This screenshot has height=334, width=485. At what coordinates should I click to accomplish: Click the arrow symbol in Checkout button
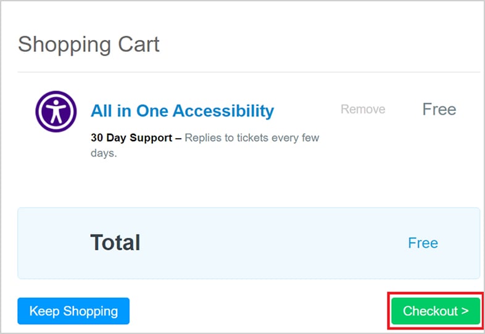pyautogui.click(x=465, y=311)
